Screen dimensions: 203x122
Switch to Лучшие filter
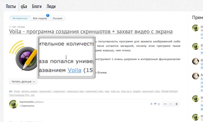coord(58,18)
